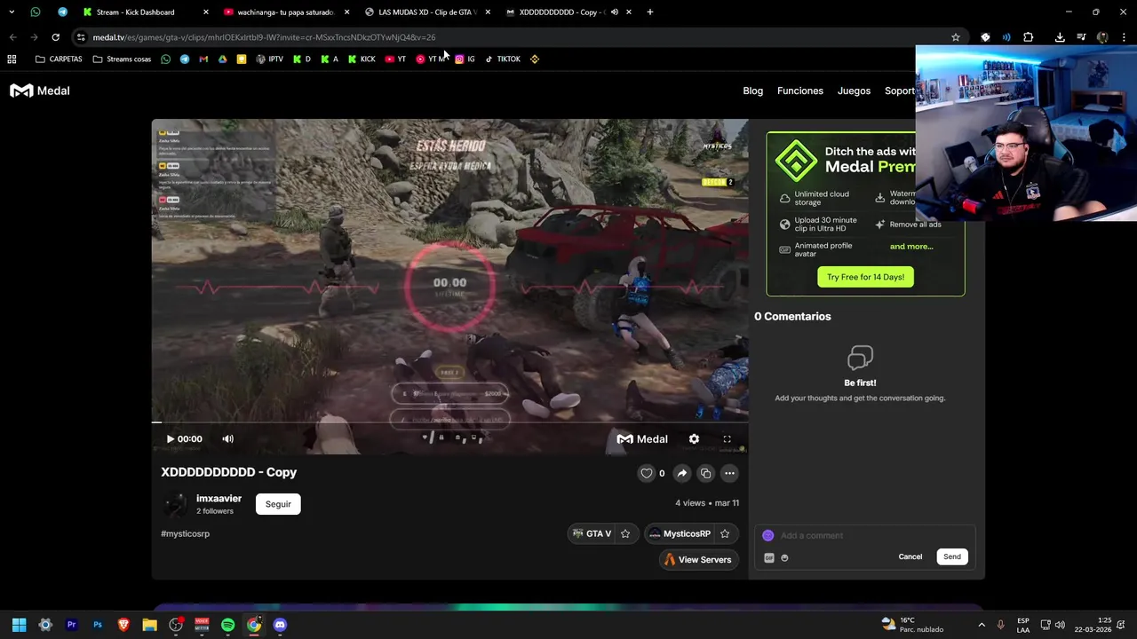
Task: Cancel the comment draft
Action: point(910,556)
